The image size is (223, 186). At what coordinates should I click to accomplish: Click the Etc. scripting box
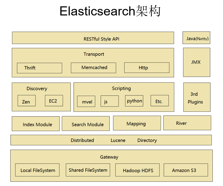[160, 101]
